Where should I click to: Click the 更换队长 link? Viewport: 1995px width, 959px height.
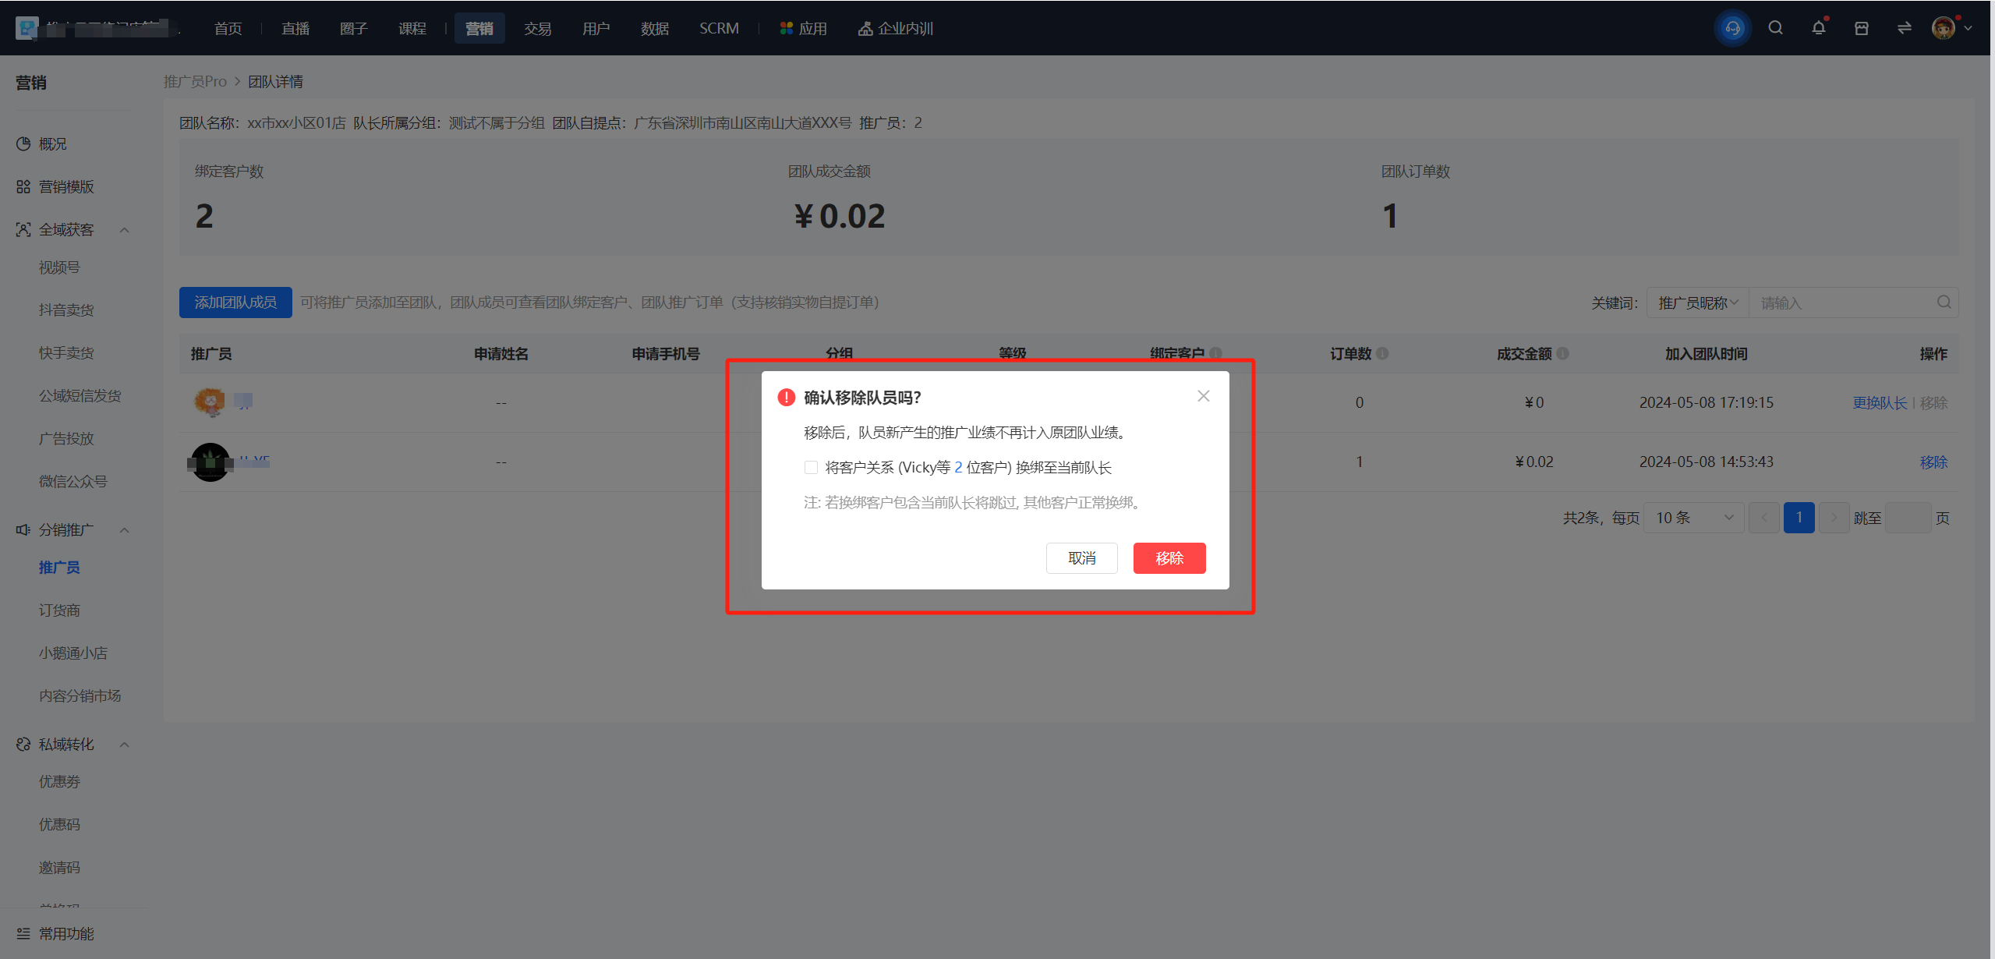1880,403
